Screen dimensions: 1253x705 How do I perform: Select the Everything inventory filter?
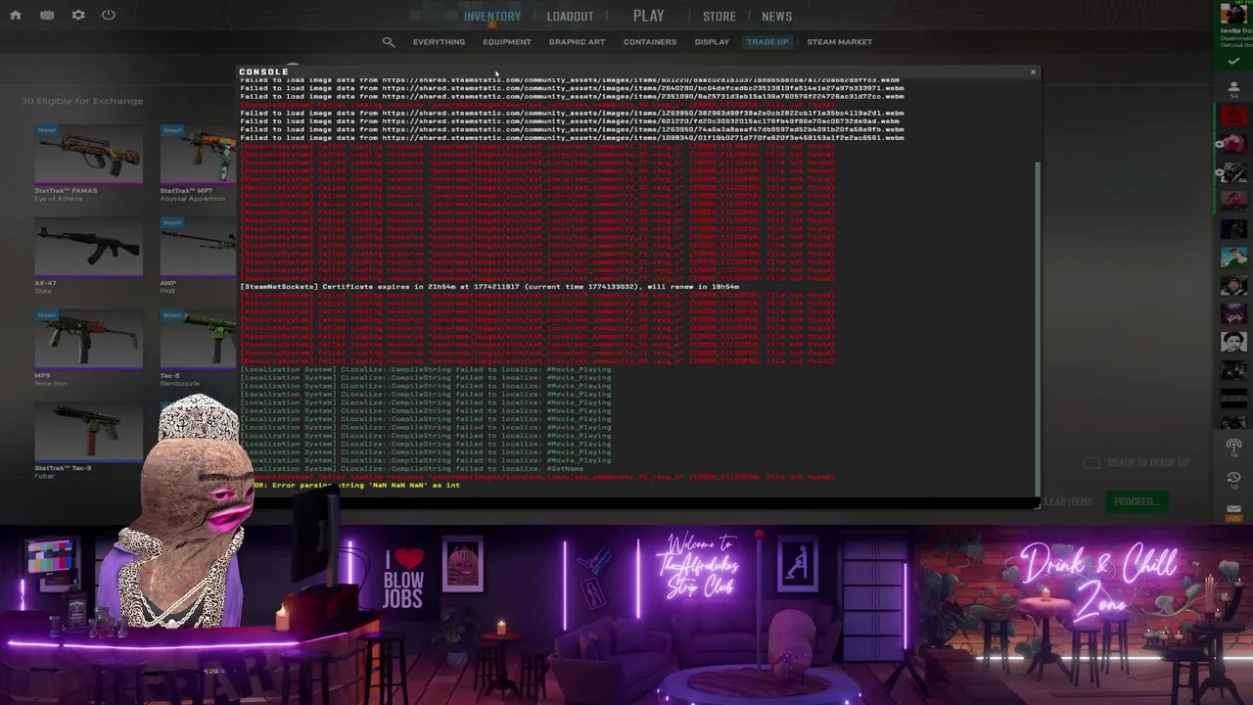coord(439,42)
